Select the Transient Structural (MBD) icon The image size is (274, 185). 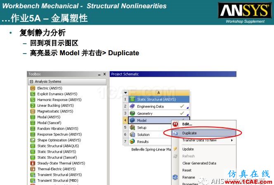33,180
